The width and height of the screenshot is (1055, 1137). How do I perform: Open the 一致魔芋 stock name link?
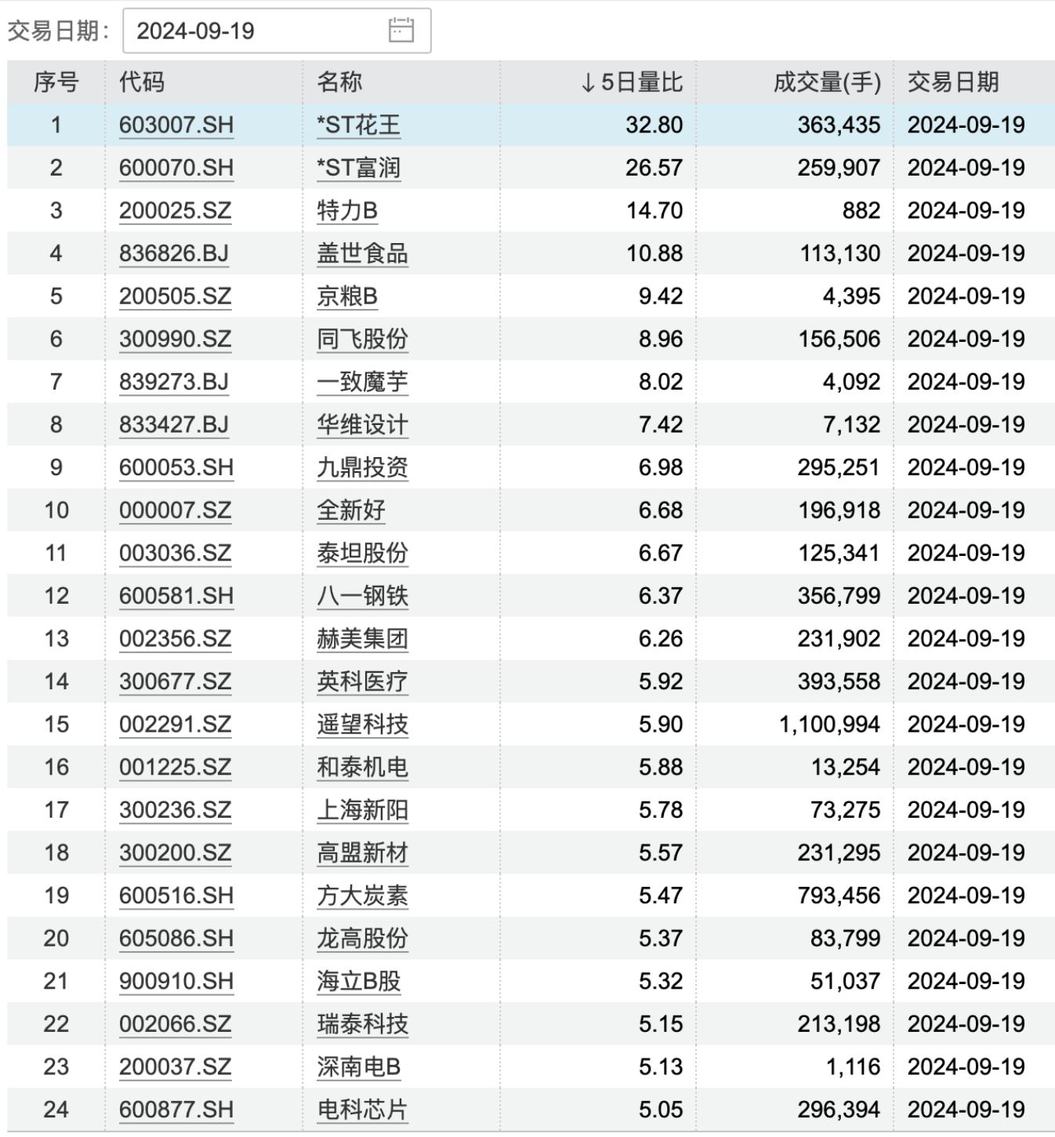(x=362, y=382)
